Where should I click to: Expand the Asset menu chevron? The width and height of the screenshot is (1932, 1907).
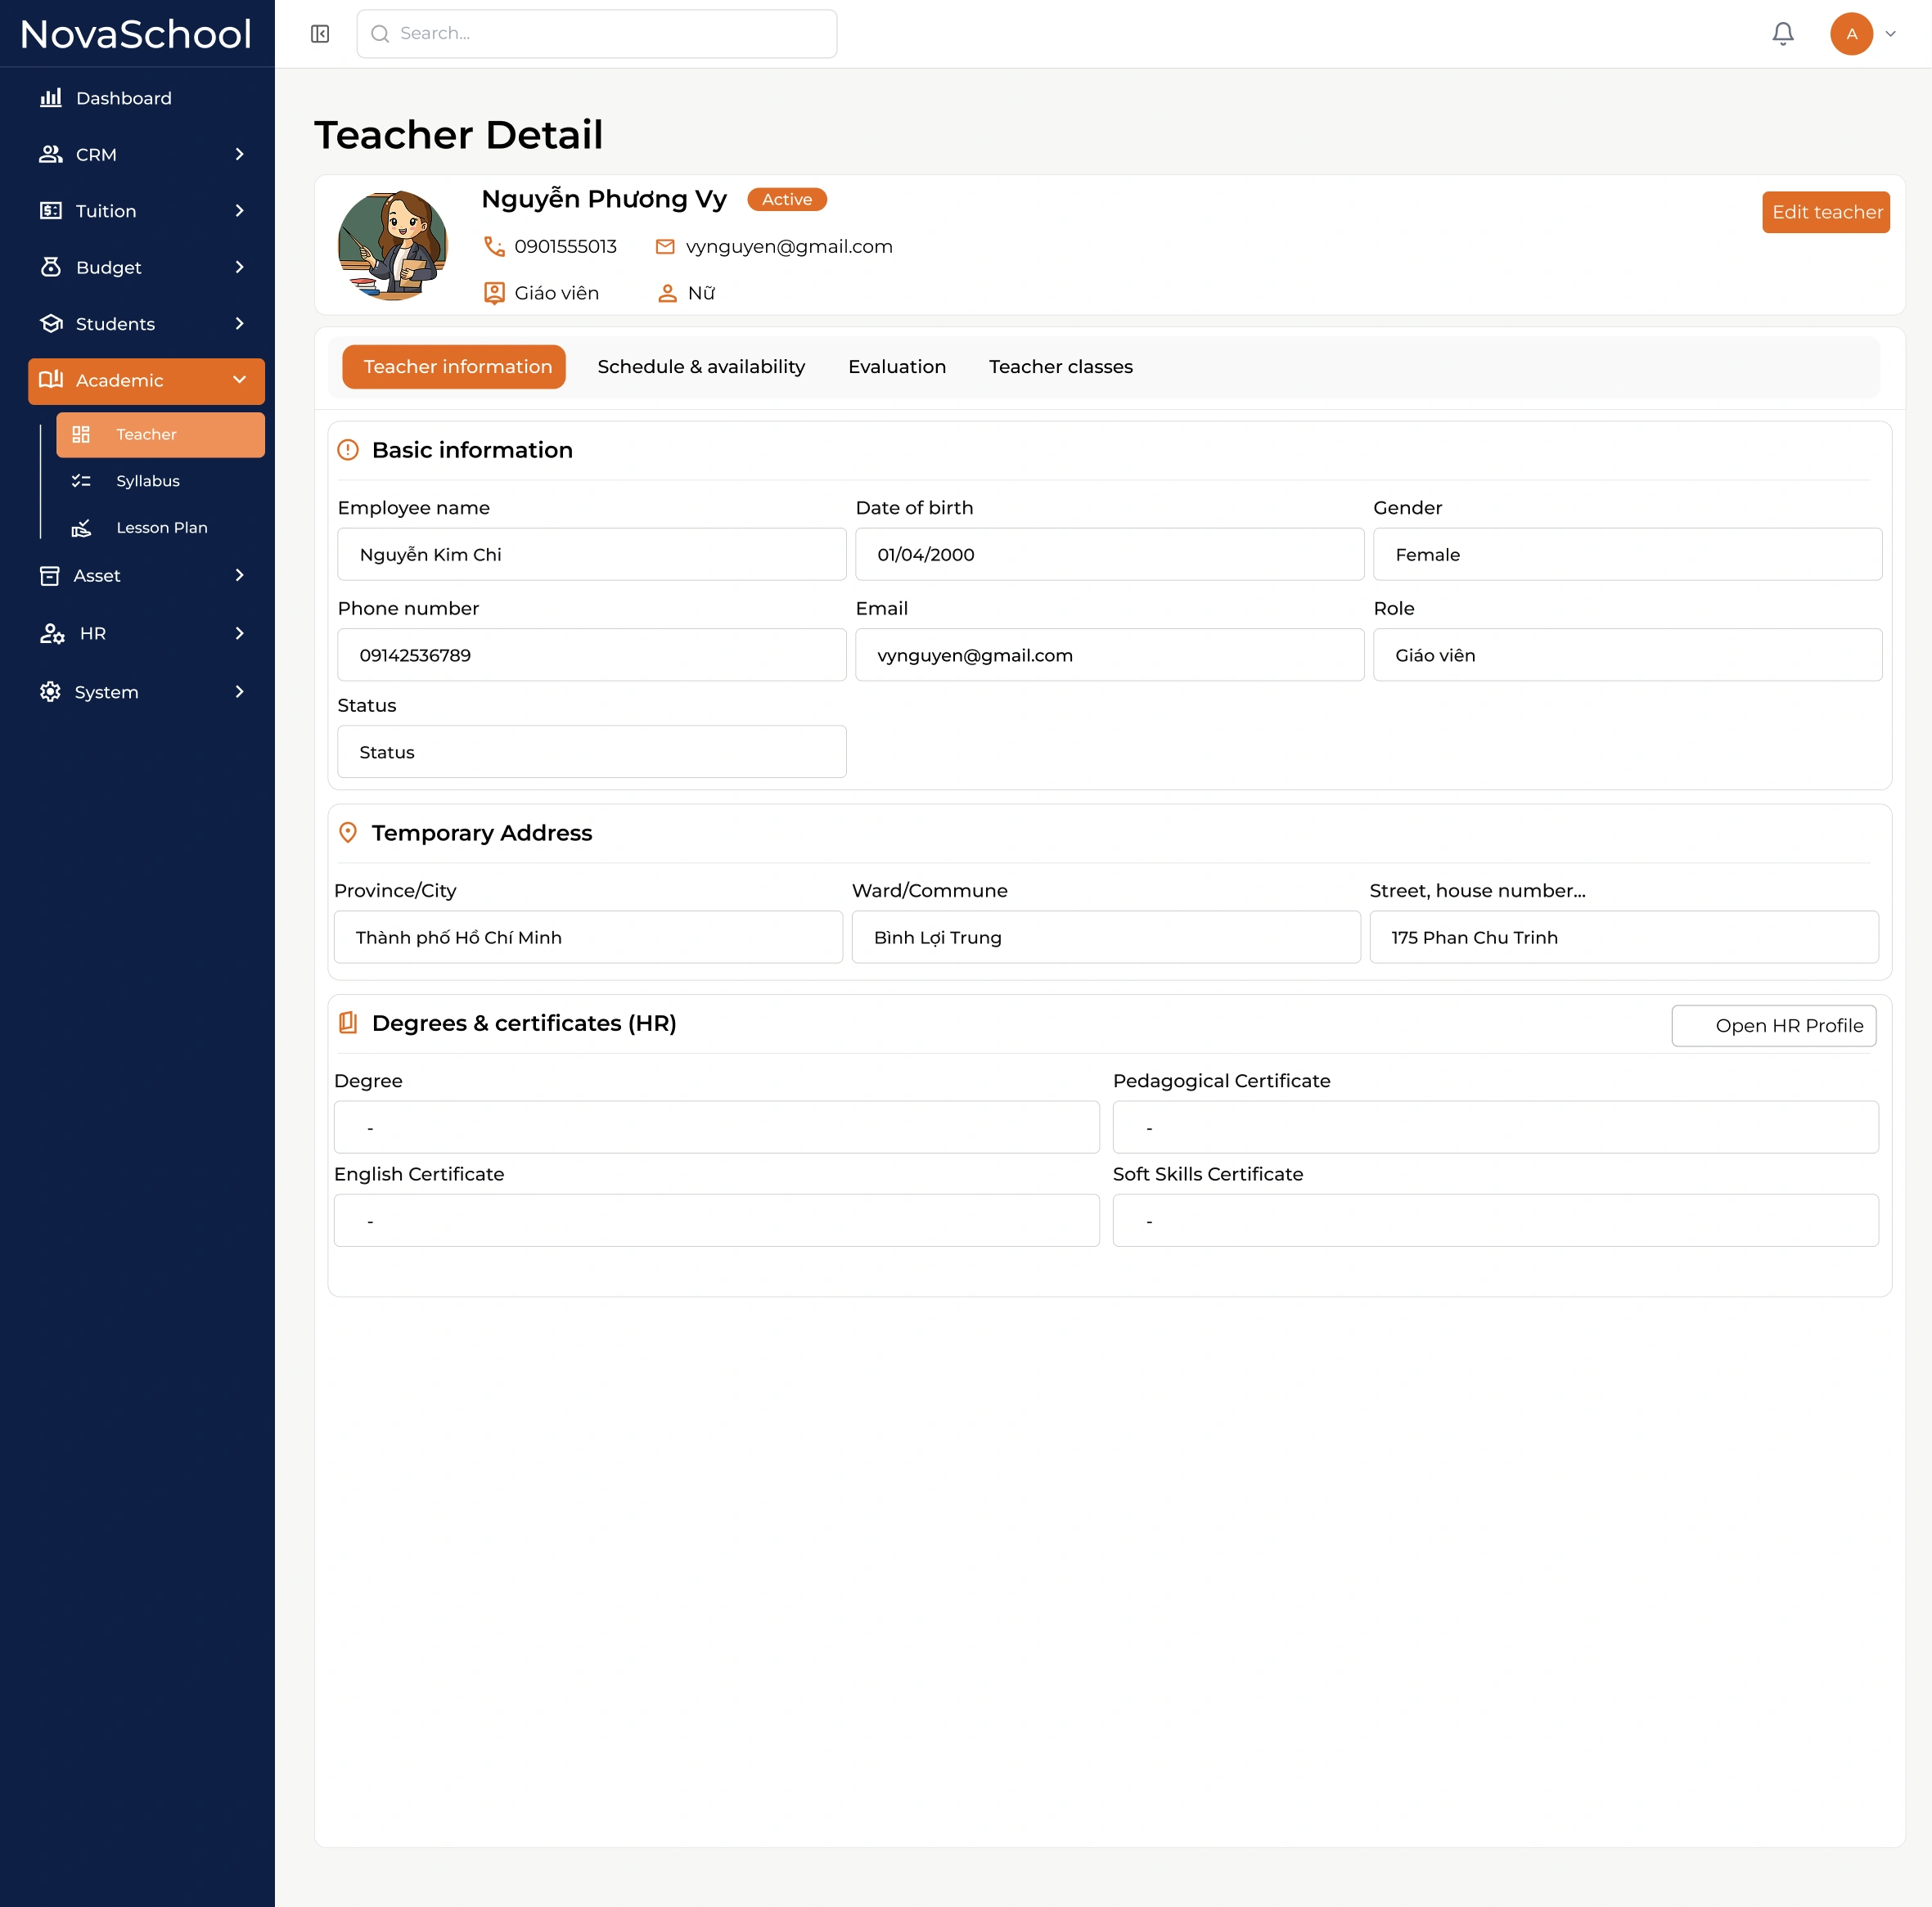[x=239, y=575]
